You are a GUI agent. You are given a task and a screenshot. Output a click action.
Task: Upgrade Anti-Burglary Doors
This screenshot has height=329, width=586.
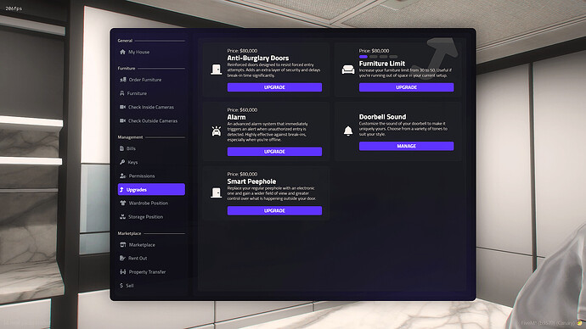coord(274,87)
